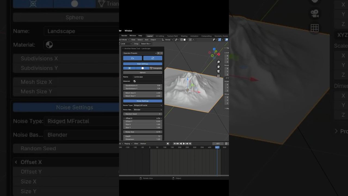Toggle auto keying record button

168,143
